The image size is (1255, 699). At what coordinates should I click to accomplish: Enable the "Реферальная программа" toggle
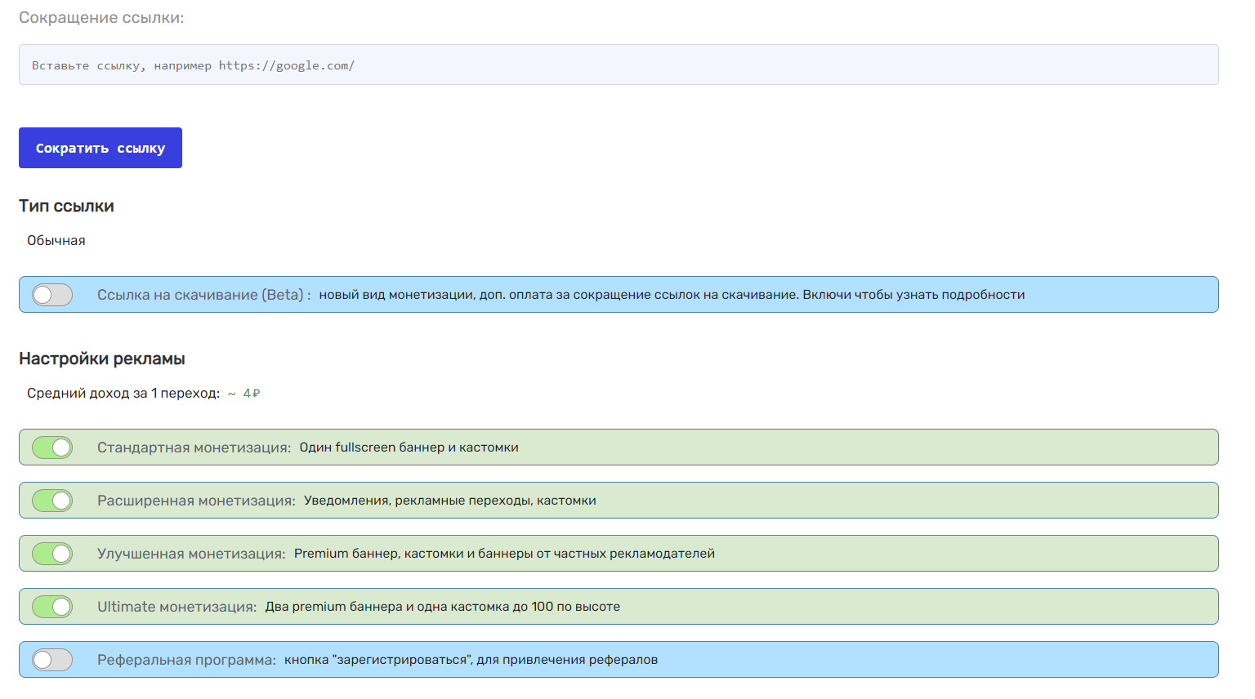52,660
